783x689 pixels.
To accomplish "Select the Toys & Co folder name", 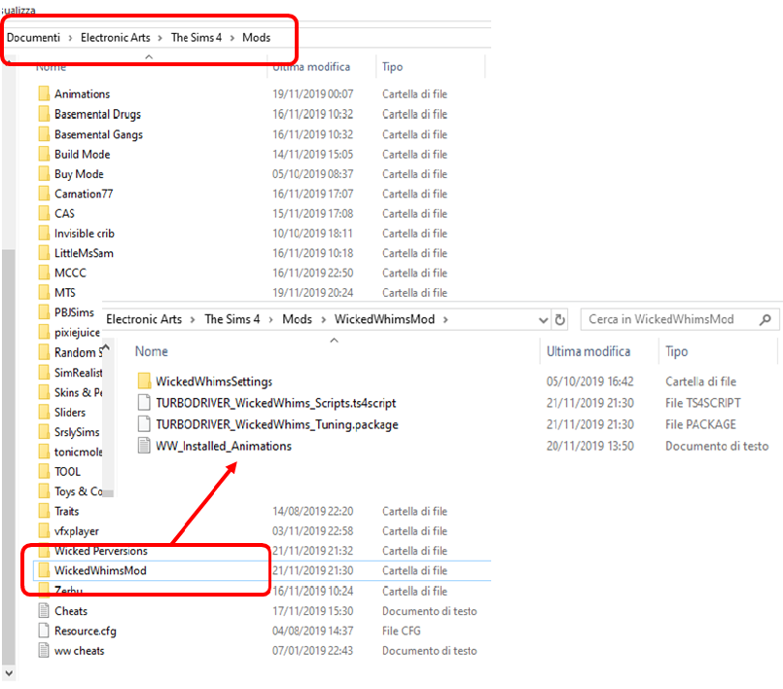I will pos(79,491).
